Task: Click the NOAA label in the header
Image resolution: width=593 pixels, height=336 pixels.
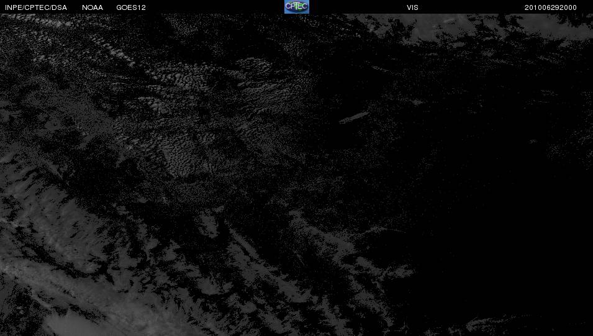Action: coord(93,7)
